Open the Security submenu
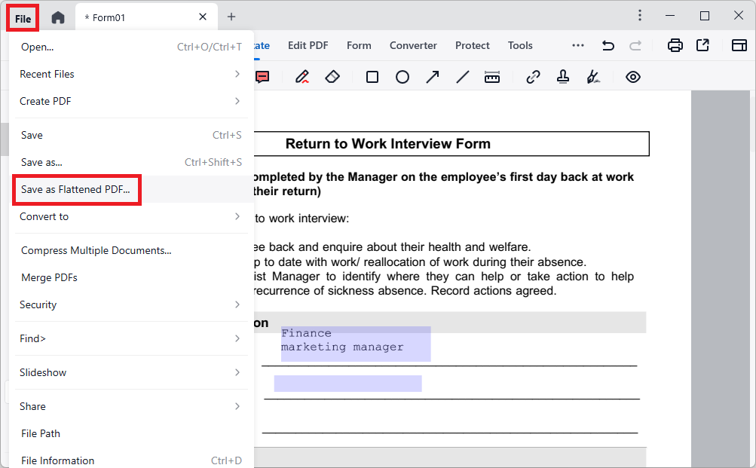 (130, 304)
